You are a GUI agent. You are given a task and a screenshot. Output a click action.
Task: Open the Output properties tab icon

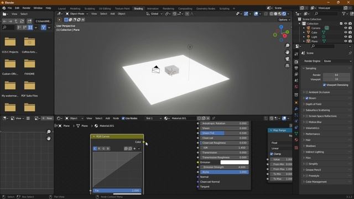tap(296, 68)
